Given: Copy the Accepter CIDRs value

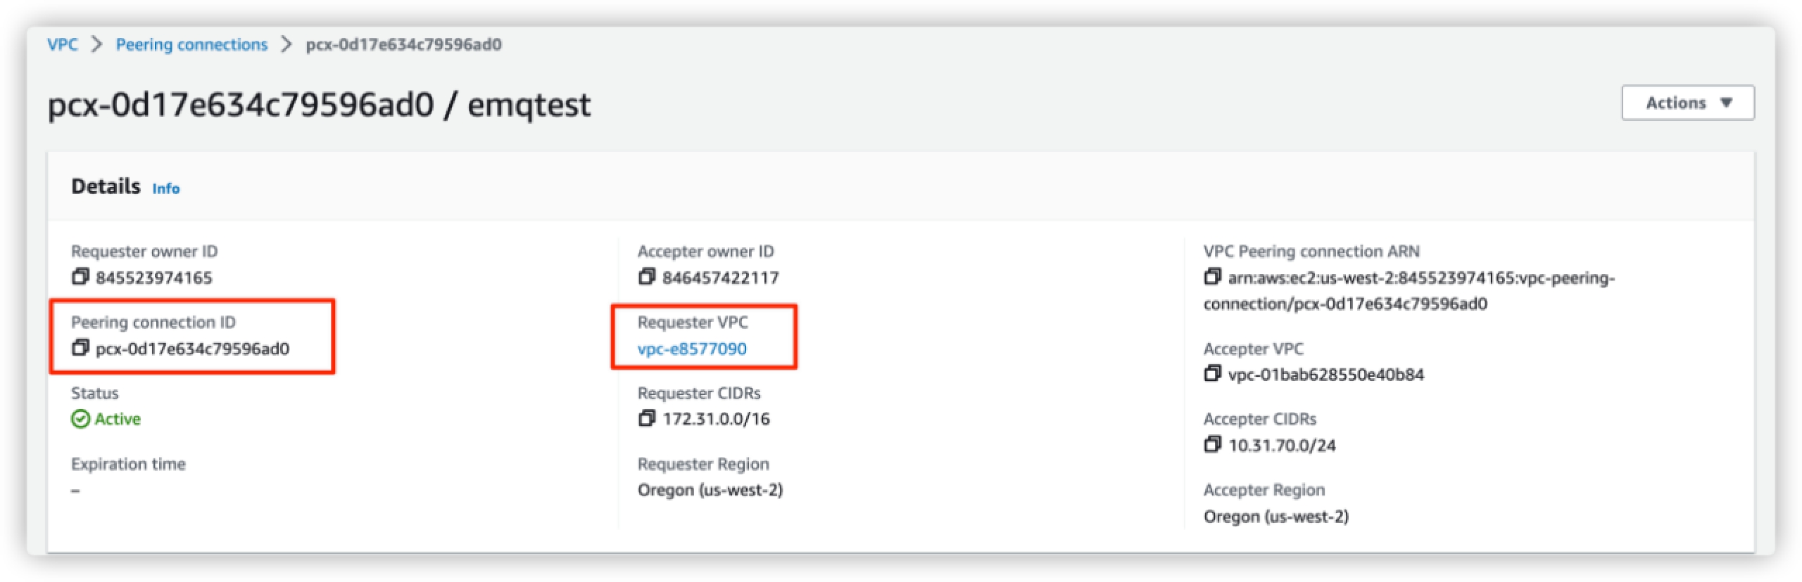Looking at the screenshot, I should (1212, 444).
